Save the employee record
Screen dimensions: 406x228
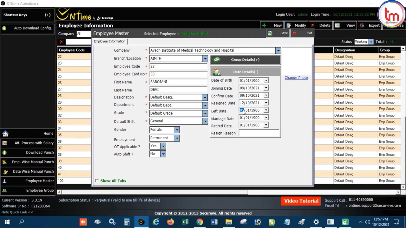click(278, 33)
